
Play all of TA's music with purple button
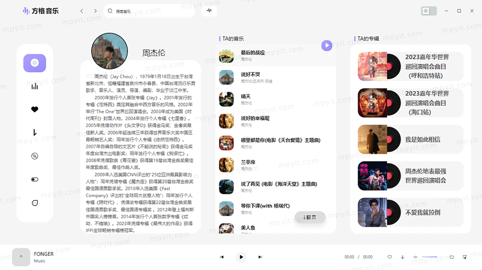click(x=327, y=46)
